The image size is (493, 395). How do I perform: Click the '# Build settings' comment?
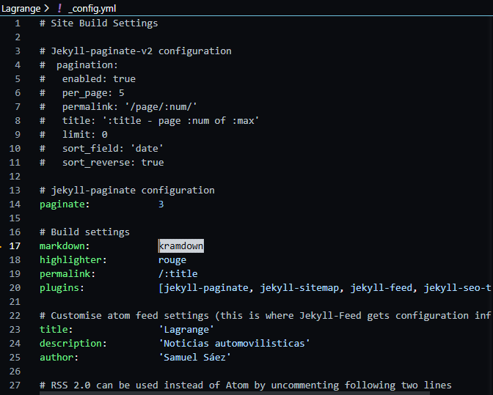pyautogui.click(x=84, y=232)
